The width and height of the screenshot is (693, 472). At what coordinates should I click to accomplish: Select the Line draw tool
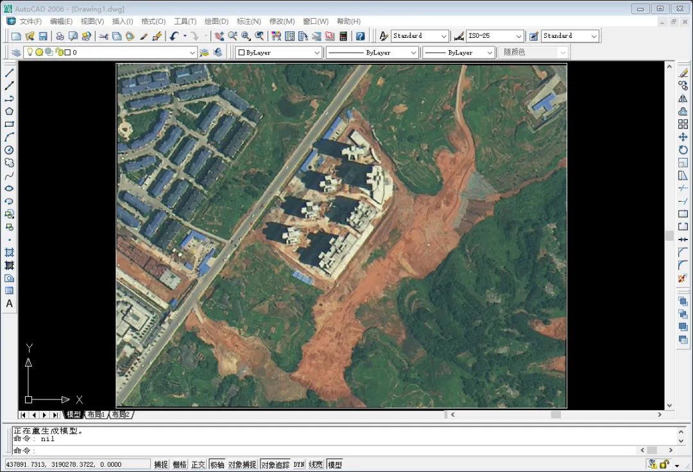coord(9,73)
